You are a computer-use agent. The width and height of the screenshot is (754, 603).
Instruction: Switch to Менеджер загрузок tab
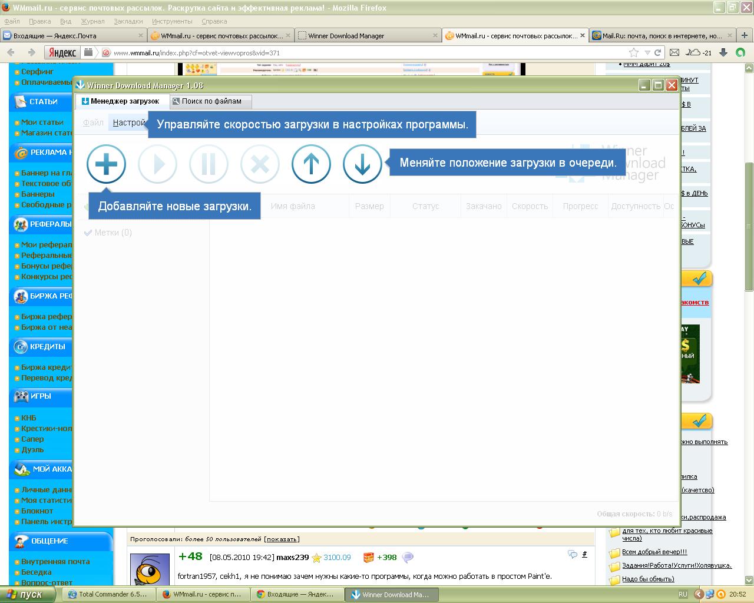click(122, 101)
